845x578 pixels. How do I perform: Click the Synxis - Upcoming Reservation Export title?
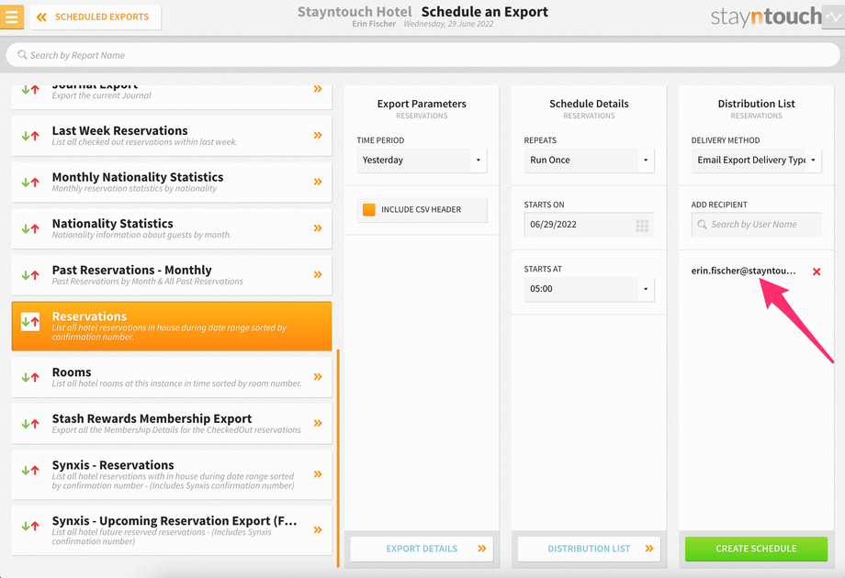coord(175,521)
